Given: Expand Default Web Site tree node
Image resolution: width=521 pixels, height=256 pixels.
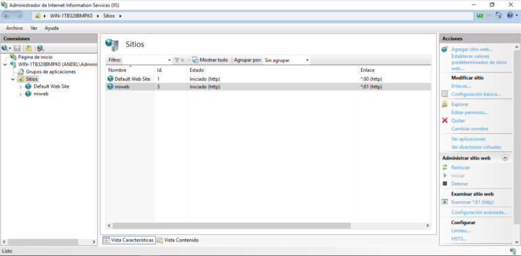Looking at the screenshot, I should [20, 86].
